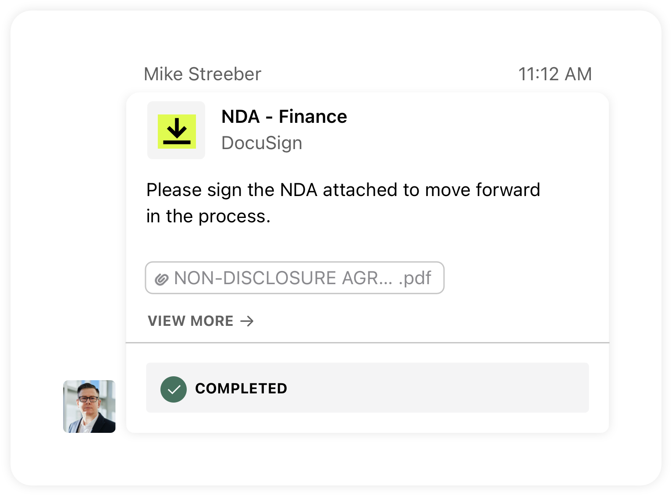Click the NDA - Finance title
This screenshot has height=496, width=672.
284,117
